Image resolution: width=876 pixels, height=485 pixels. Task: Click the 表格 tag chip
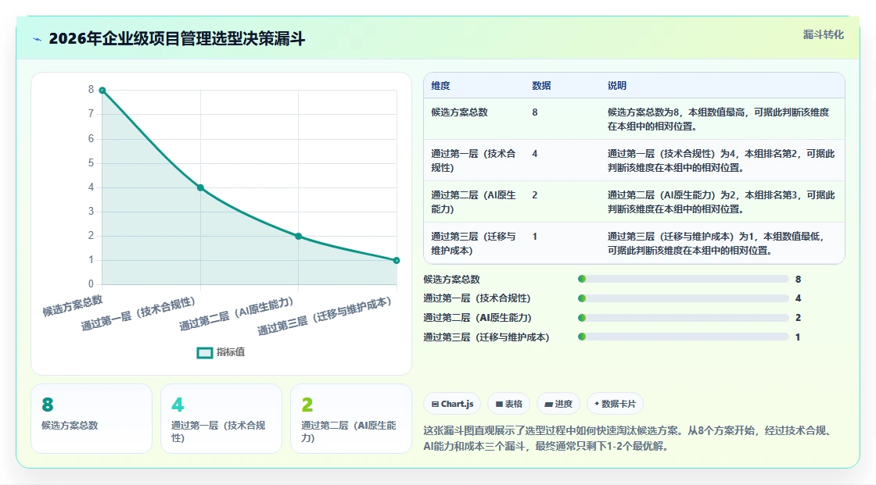pyautogui.click(x=509, y=404)
